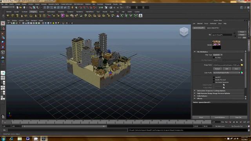Click the last shelf icon with the white pencil square

[140, 16]
